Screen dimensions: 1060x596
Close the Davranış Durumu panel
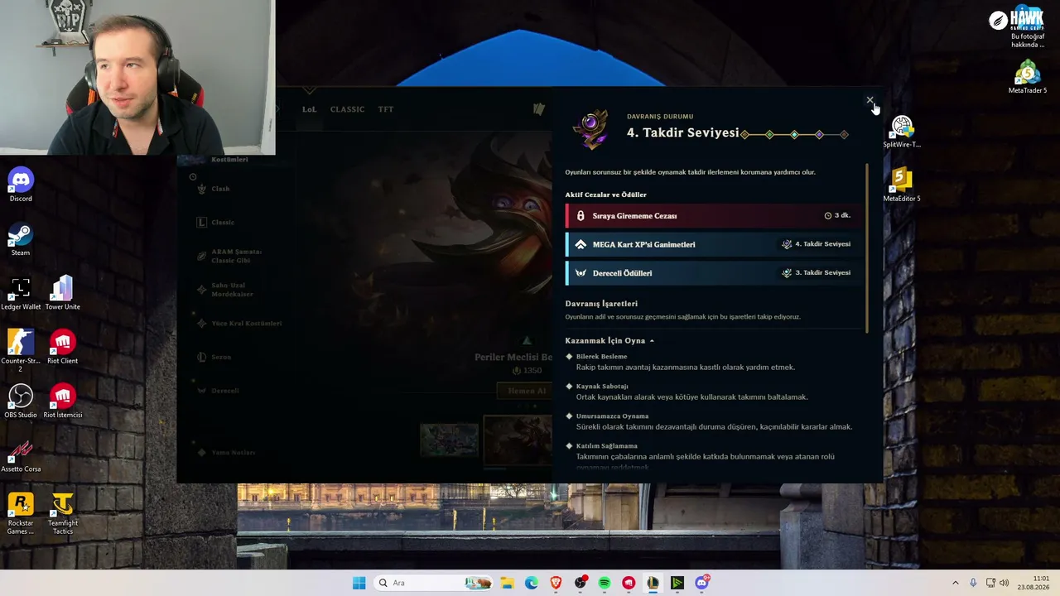click(x=870, y=100)
